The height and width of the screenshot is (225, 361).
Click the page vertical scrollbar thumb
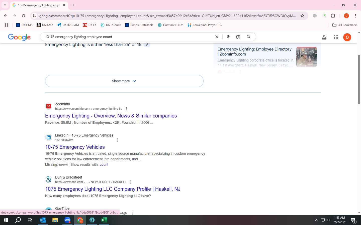tap(359, 79)
